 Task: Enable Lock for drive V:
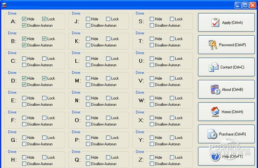pyautogui.click(x=172, y=78)
